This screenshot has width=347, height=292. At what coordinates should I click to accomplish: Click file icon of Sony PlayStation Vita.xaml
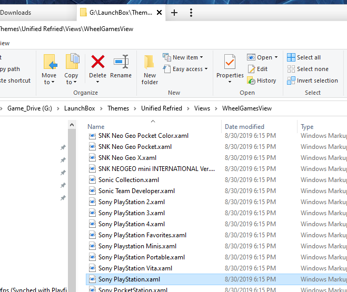point(92,268)
